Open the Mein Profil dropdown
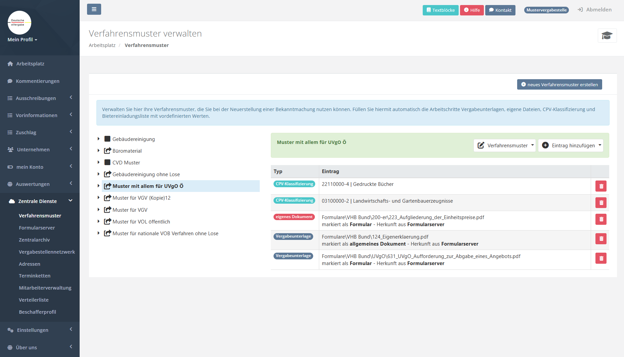The width and height of the screenshot is (624, 357). (22, 40)
